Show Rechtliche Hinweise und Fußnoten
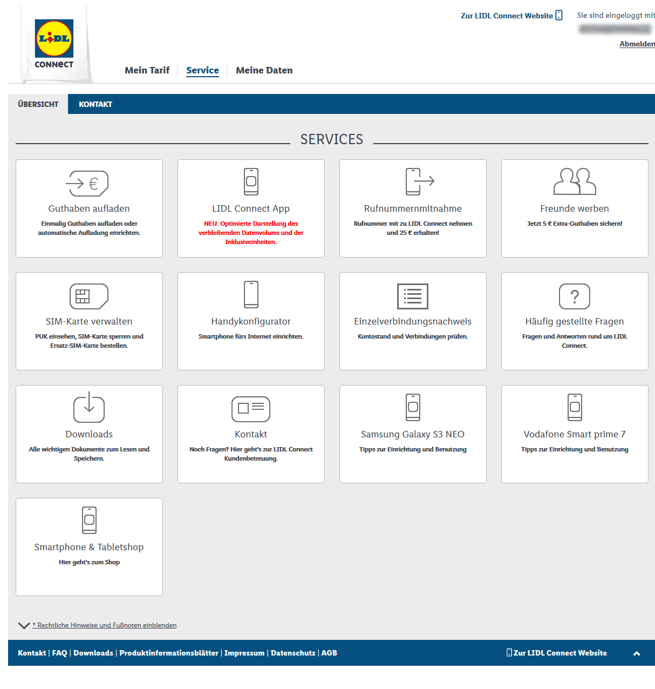Viewport: 655px width, 689px height. coord(105,625)
